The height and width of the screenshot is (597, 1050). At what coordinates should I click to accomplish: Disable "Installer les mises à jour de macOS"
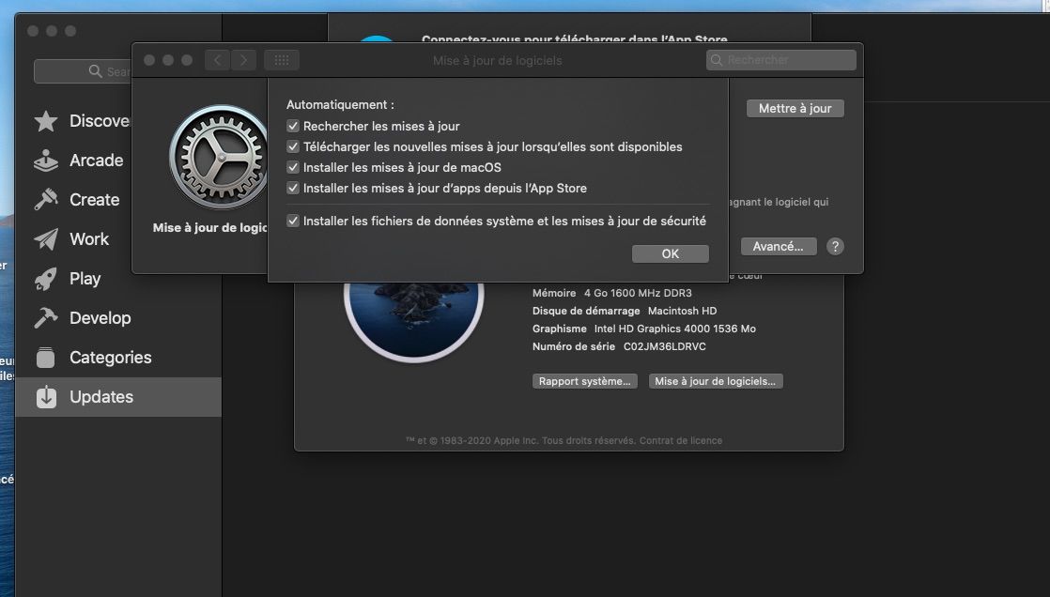[x=293, y=167]
